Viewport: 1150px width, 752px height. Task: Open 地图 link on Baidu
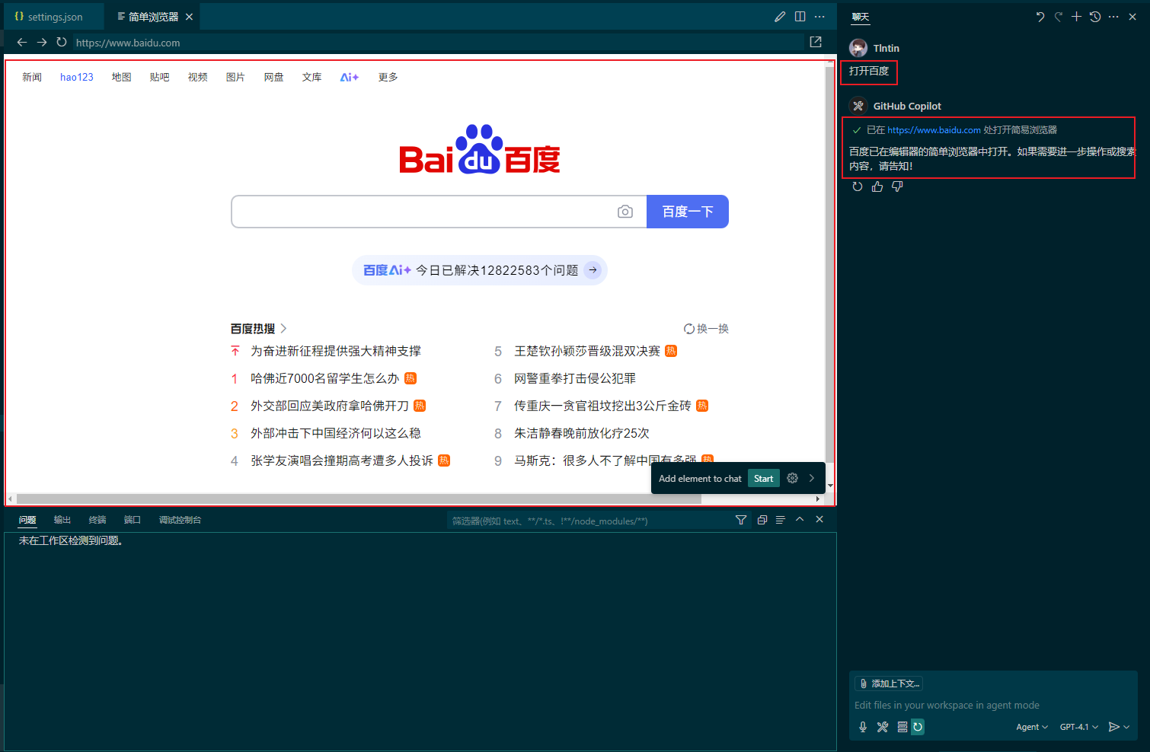click(122, 77)
